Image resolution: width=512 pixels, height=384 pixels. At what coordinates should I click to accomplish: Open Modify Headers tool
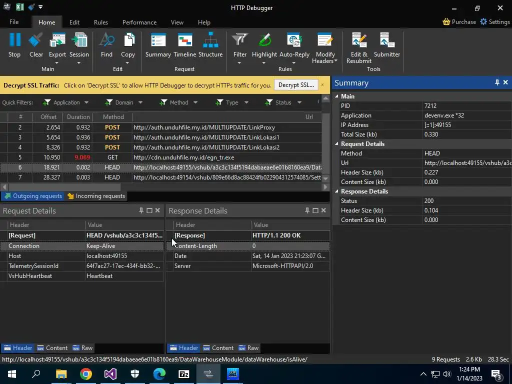(324, 40)
